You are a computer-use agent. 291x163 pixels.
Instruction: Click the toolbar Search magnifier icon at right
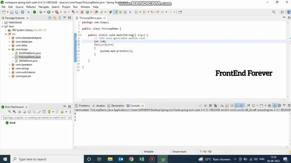(x=274, y=12)
